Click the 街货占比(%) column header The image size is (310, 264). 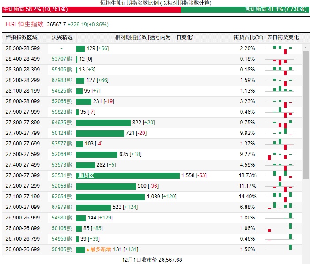(247, 37)
